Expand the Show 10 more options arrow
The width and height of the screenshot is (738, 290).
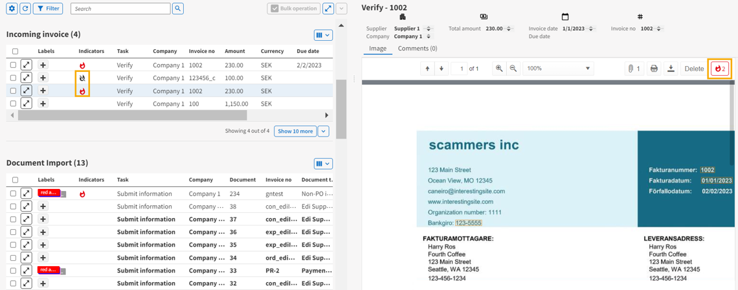tap(324, 131)
